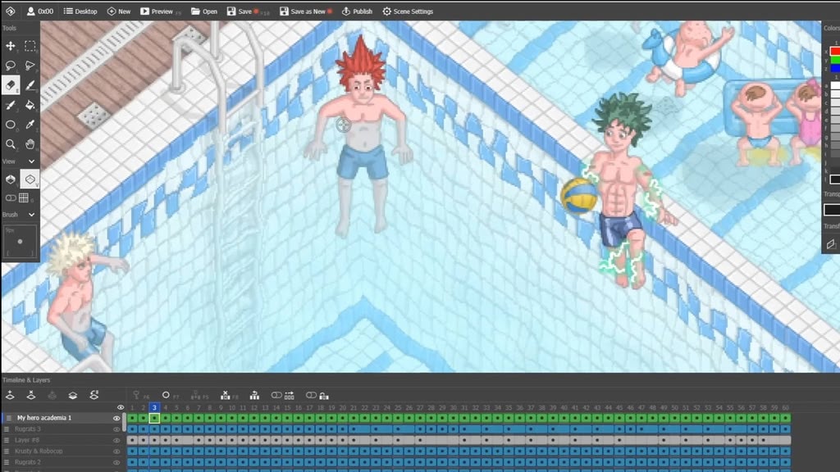Select the rectangular marquee selection tool

point(30,46)
